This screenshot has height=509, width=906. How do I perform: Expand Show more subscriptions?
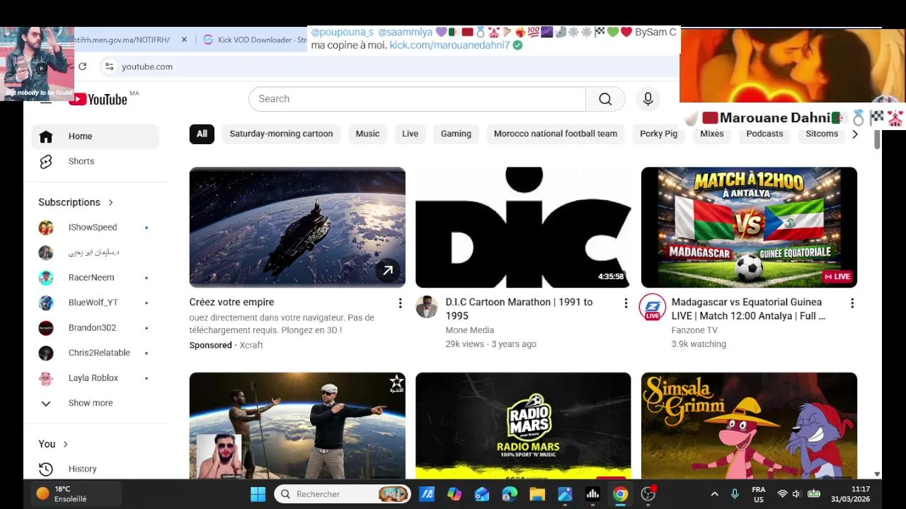95,403
